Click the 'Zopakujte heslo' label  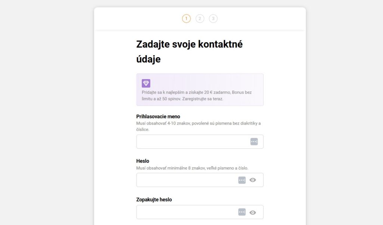click(154, 199)
